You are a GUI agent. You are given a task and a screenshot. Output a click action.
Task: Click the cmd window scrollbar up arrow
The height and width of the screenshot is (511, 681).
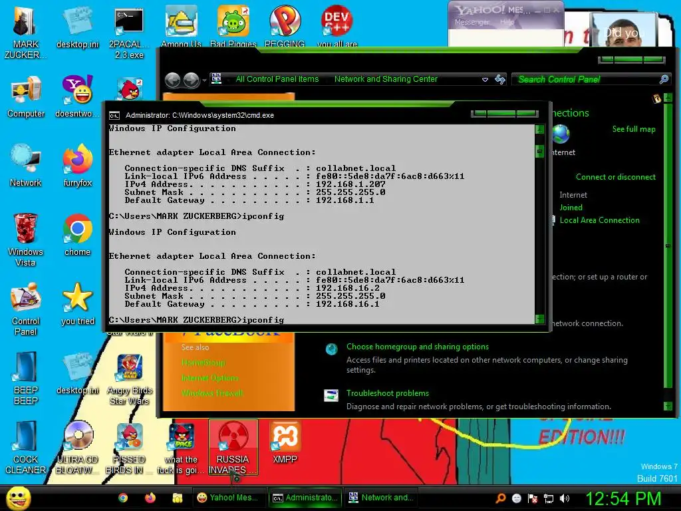coord(539,129)
